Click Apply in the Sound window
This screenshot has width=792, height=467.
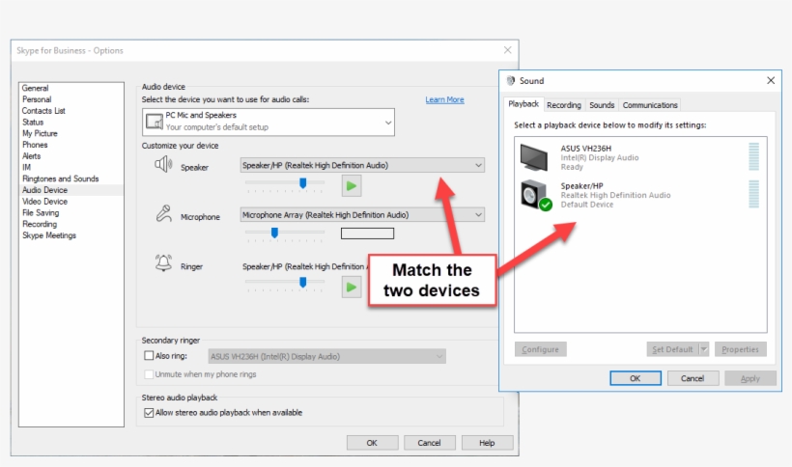tap(750, 378)
